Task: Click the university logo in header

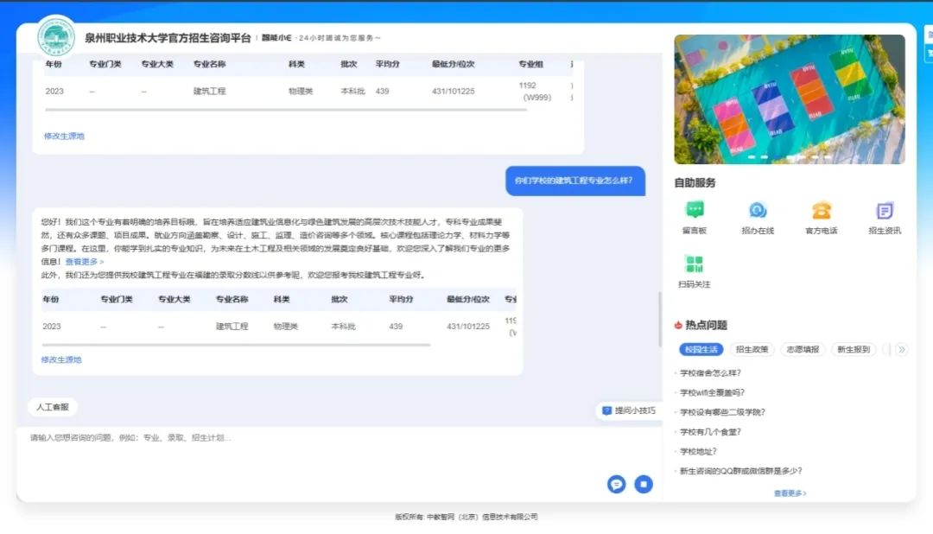Action: click(56, 36)
